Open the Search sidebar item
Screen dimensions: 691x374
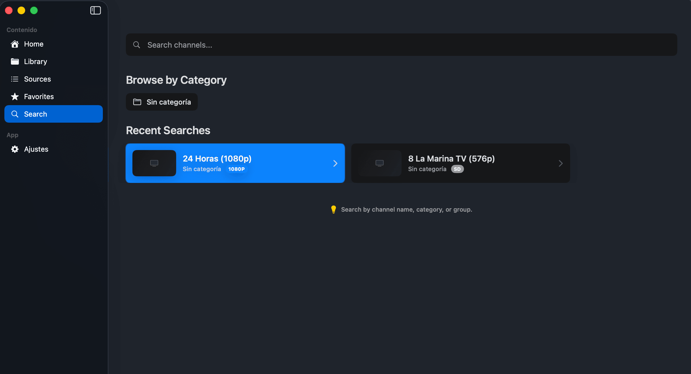pos(54,114)
